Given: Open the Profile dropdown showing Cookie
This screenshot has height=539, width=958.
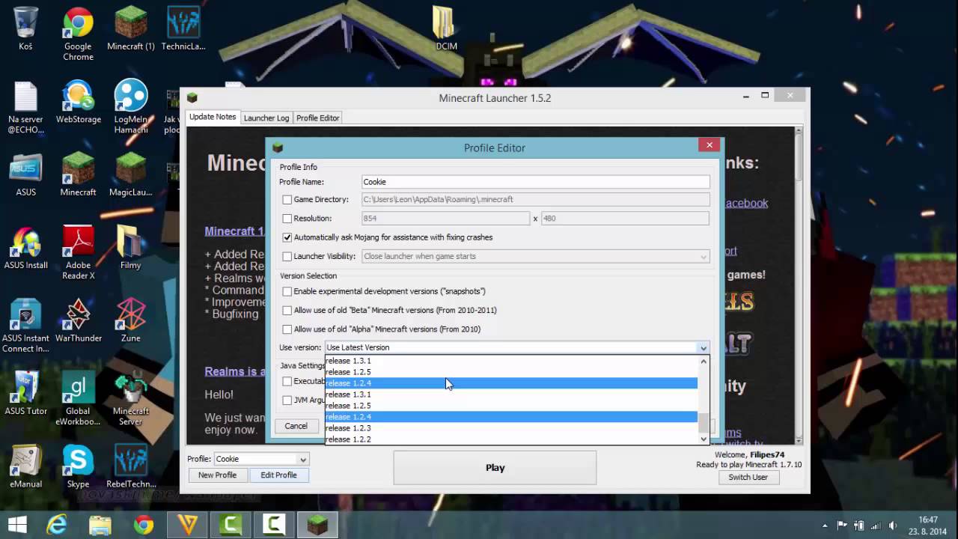Looking at the screenshot, I should [x=261, y=459].
